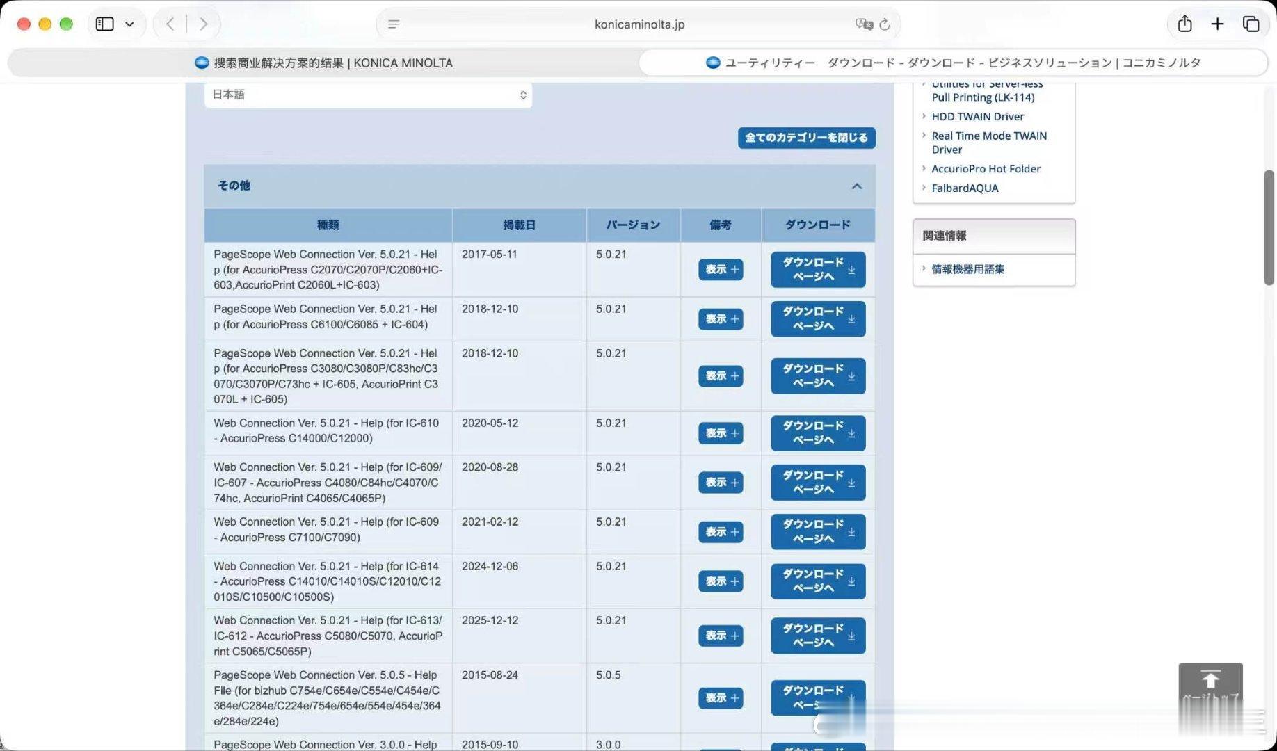This screenshot has width=1277, height=751.
Task: Show the tab overview
Action: [x=1251, y=24]
